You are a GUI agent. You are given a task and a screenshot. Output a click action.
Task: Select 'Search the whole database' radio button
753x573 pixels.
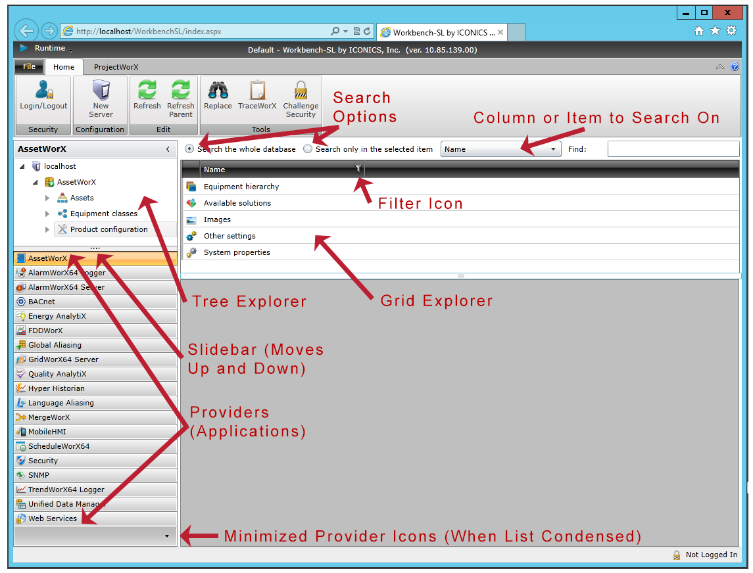[190, 149]
